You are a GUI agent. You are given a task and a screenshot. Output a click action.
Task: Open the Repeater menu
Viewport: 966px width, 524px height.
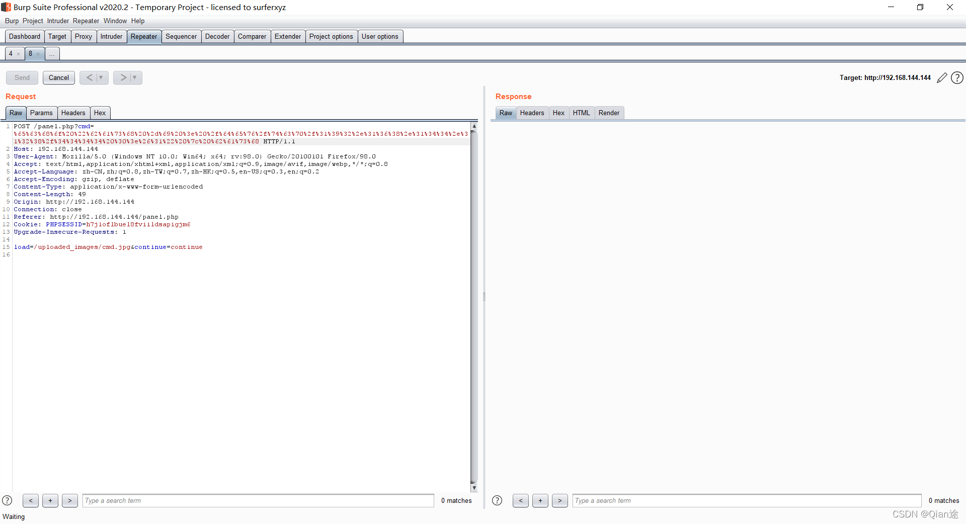[86, 21]
